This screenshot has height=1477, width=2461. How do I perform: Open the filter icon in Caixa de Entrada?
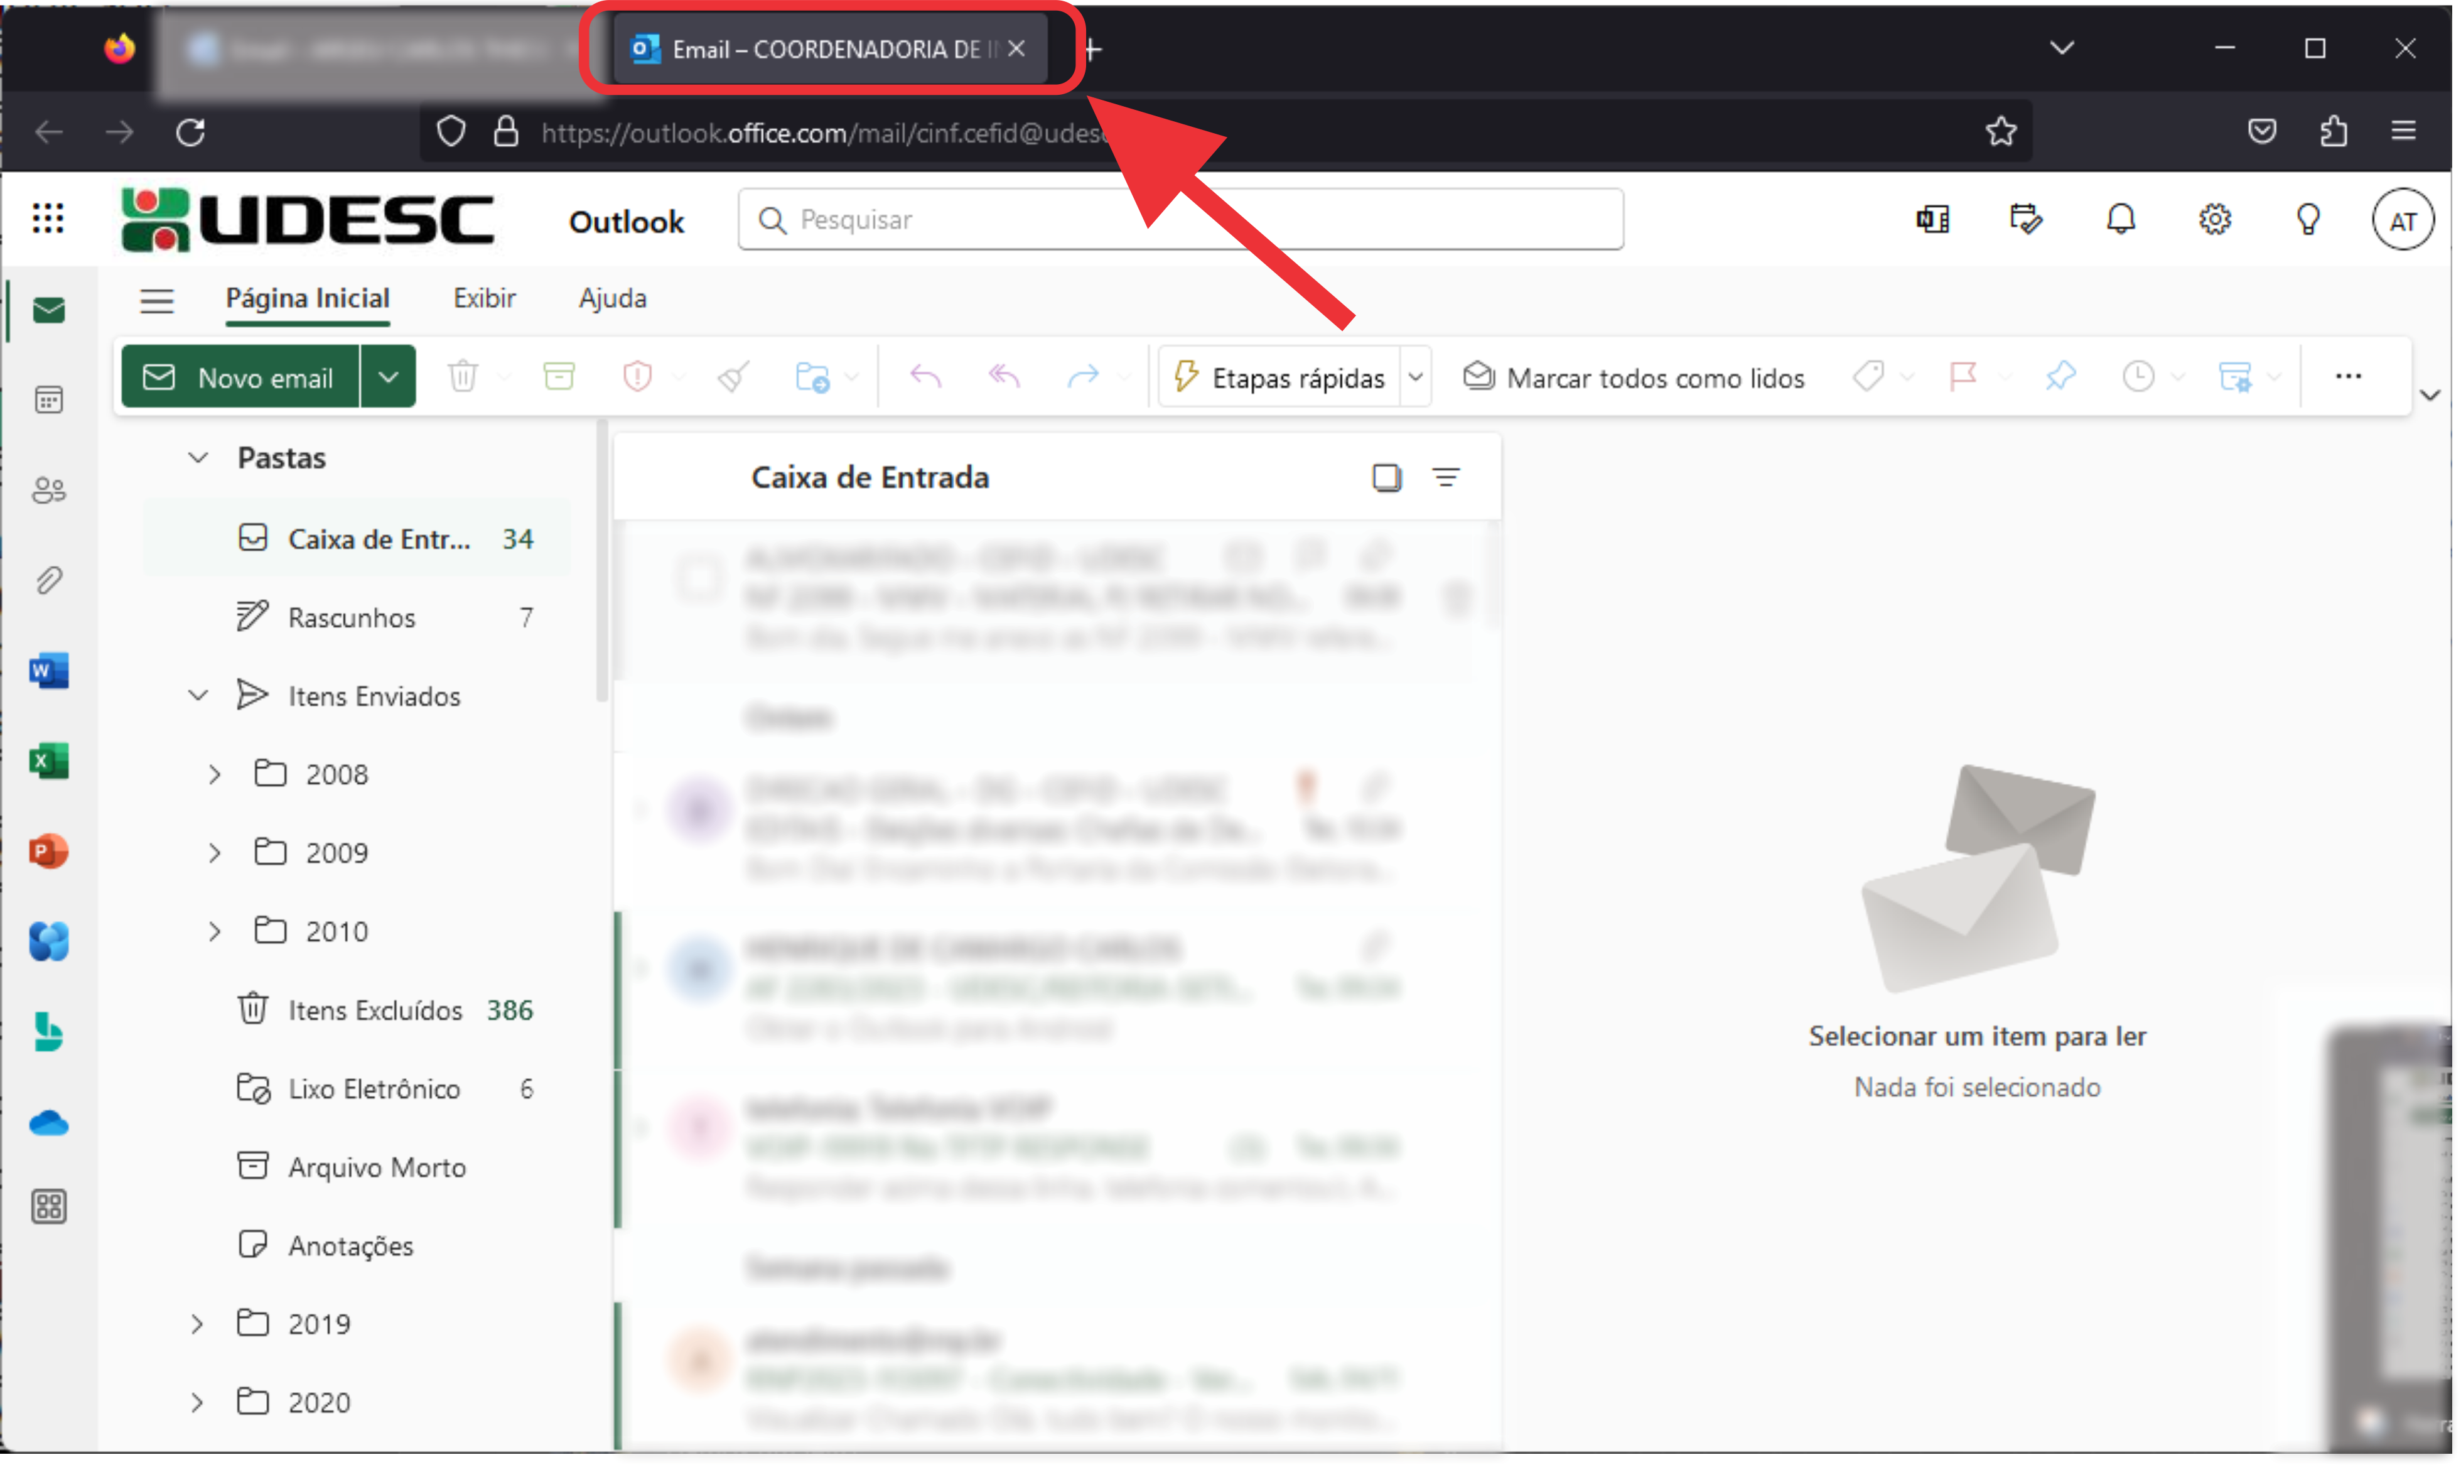pyautogui.click(x=1445, y=478)
